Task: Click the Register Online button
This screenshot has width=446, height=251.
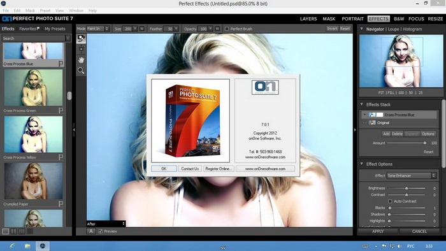Action: 219,169
